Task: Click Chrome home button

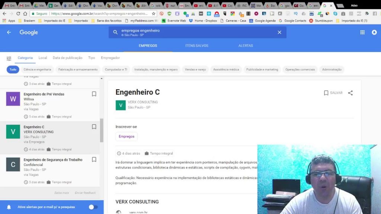Action: [x=25, y=14]
